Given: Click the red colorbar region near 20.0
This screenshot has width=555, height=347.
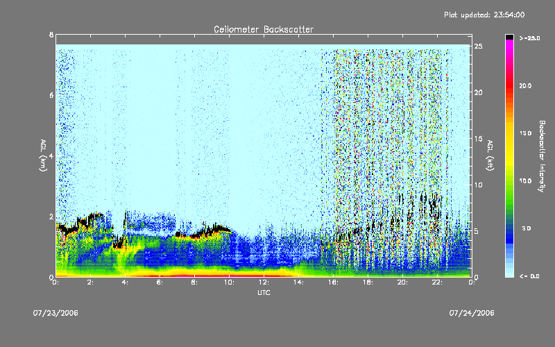Looking at the screenshot, I should tap(509, 85).
